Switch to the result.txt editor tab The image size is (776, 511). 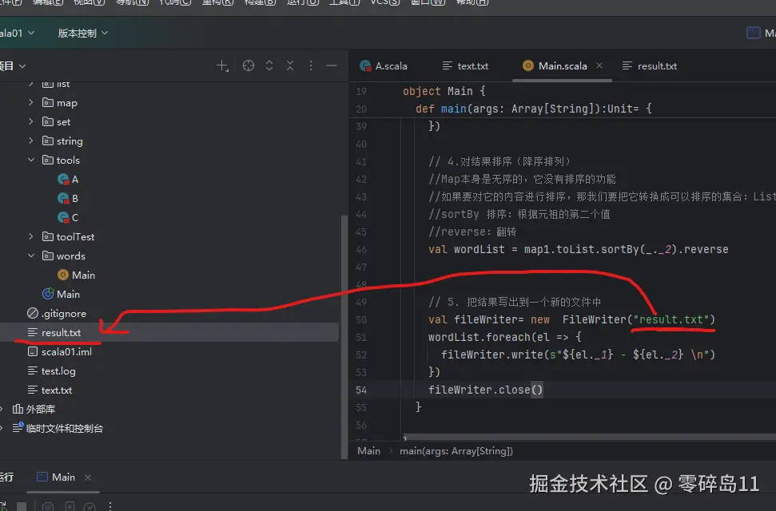pos(650,65)
